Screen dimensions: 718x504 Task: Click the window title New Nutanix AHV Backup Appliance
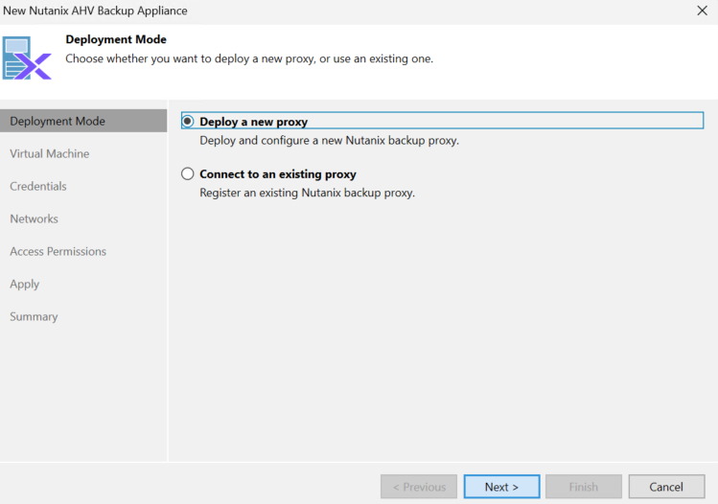click(95, 11)
